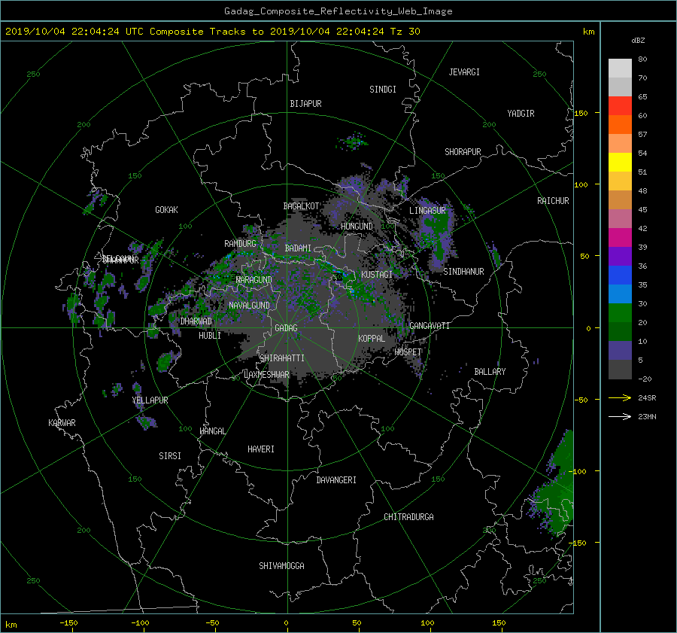Click the UTC timestamp header text

tap(212, 32)
